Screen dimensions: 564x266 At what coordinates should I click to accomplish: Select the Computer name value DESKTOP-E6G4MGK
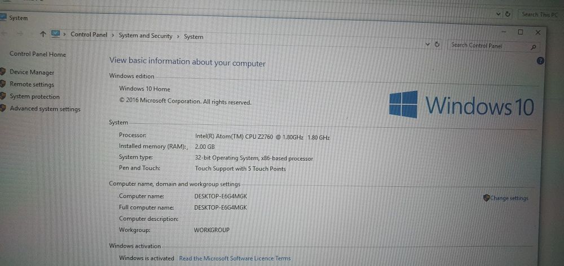coord(221,196)
